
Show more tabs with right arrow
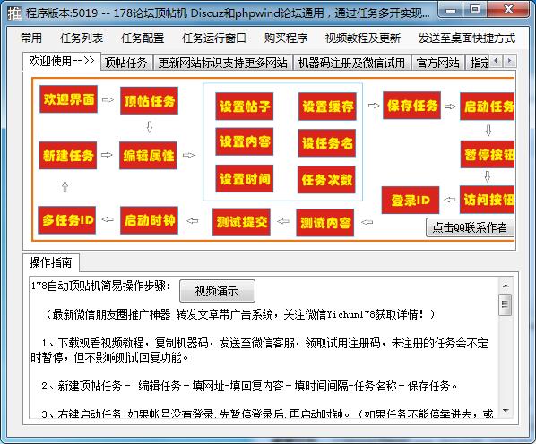click(509, 62)
